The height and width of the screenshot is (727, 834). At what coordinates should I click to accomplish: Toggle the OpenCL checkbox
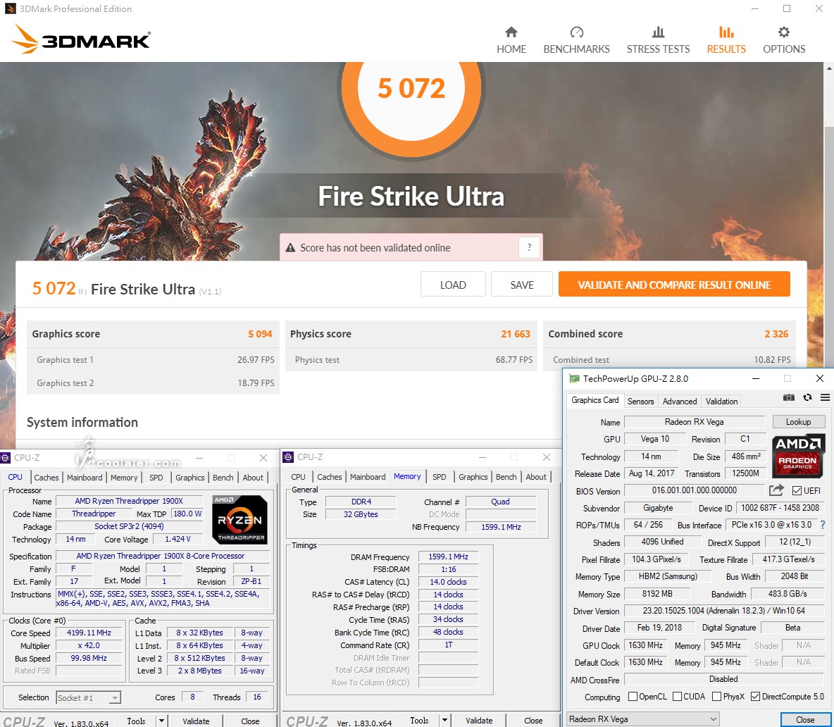(x=633, y=696)
